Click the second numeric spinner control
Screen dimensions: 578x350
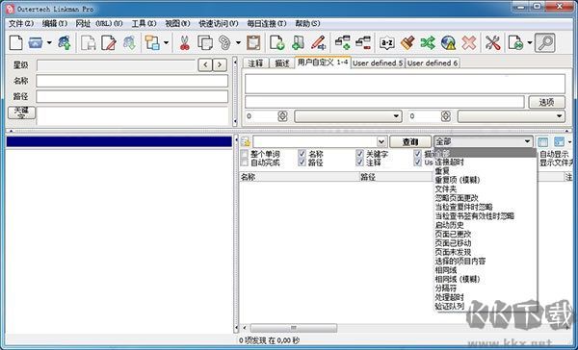pyautogui.click(x=446, y=116)
